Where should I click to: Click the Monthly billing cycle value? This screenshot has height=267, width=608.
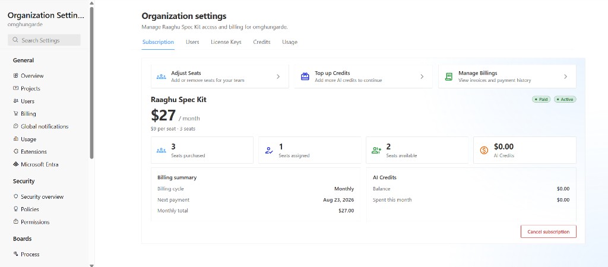344,189
